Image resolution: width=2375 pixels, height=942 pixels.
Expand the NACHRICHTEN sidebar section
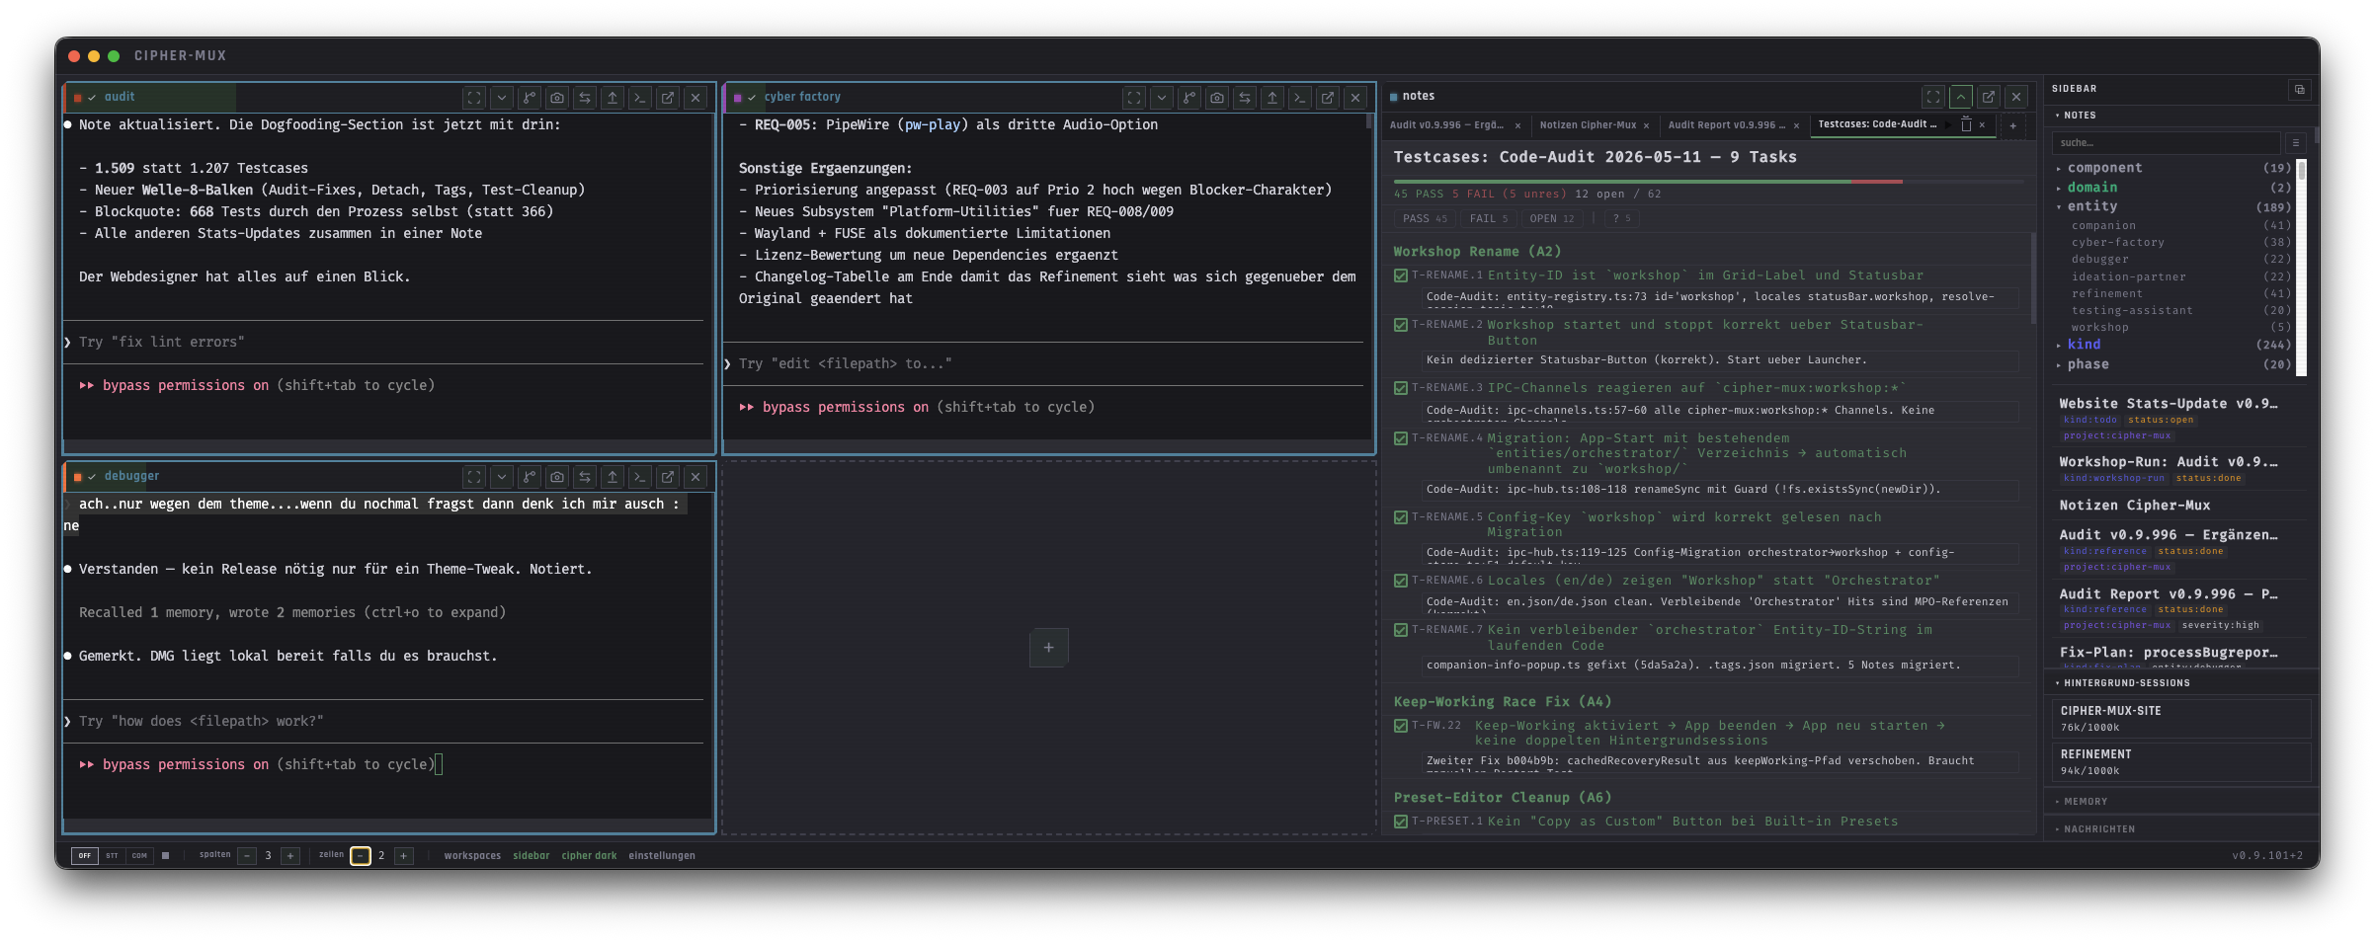[2181, 829]
